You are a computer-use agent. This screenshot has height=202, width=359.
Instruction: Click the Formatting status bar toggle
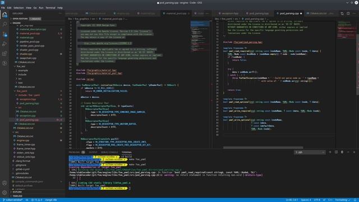(343, 200)
